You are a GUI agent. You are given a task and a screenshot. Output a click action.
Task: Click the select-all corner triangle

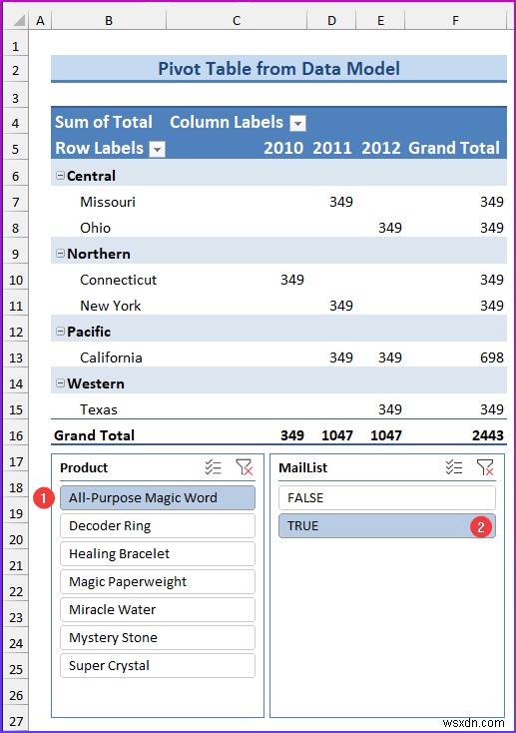pyautogui.click(x=19, y=20)
